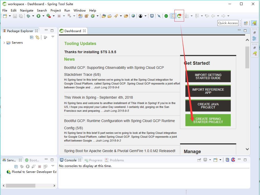This screenshot has height=195, width=260.
Task: Toggle the Skip All Breakpoints icon
Action: point(159,16)
